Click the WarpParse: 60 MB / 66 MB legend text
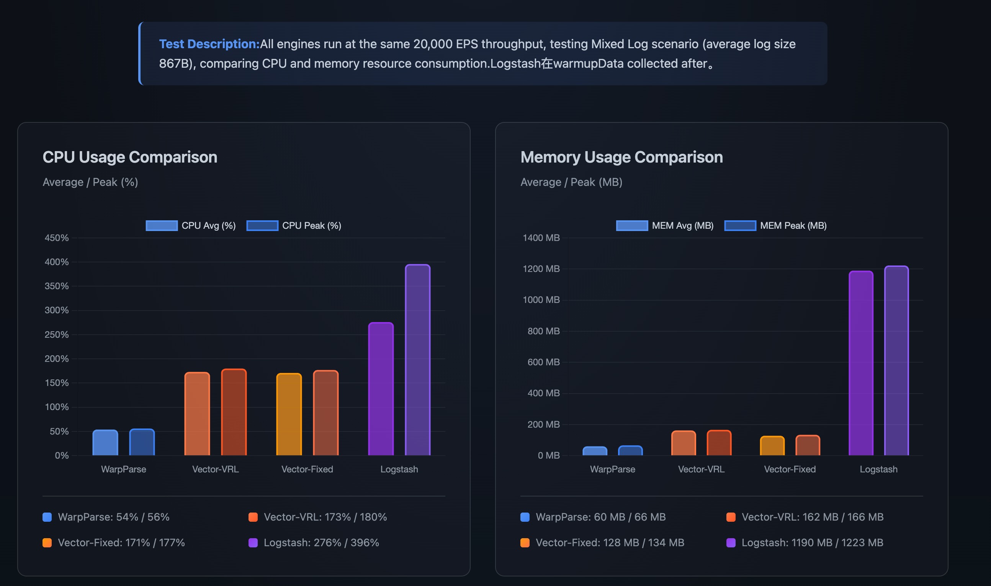Screen dimensions: 991x586 click(600, 516)
